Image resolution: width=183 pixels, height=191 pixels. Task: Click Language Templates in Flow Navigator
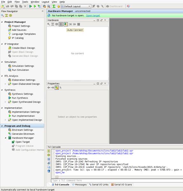[22, 34]
